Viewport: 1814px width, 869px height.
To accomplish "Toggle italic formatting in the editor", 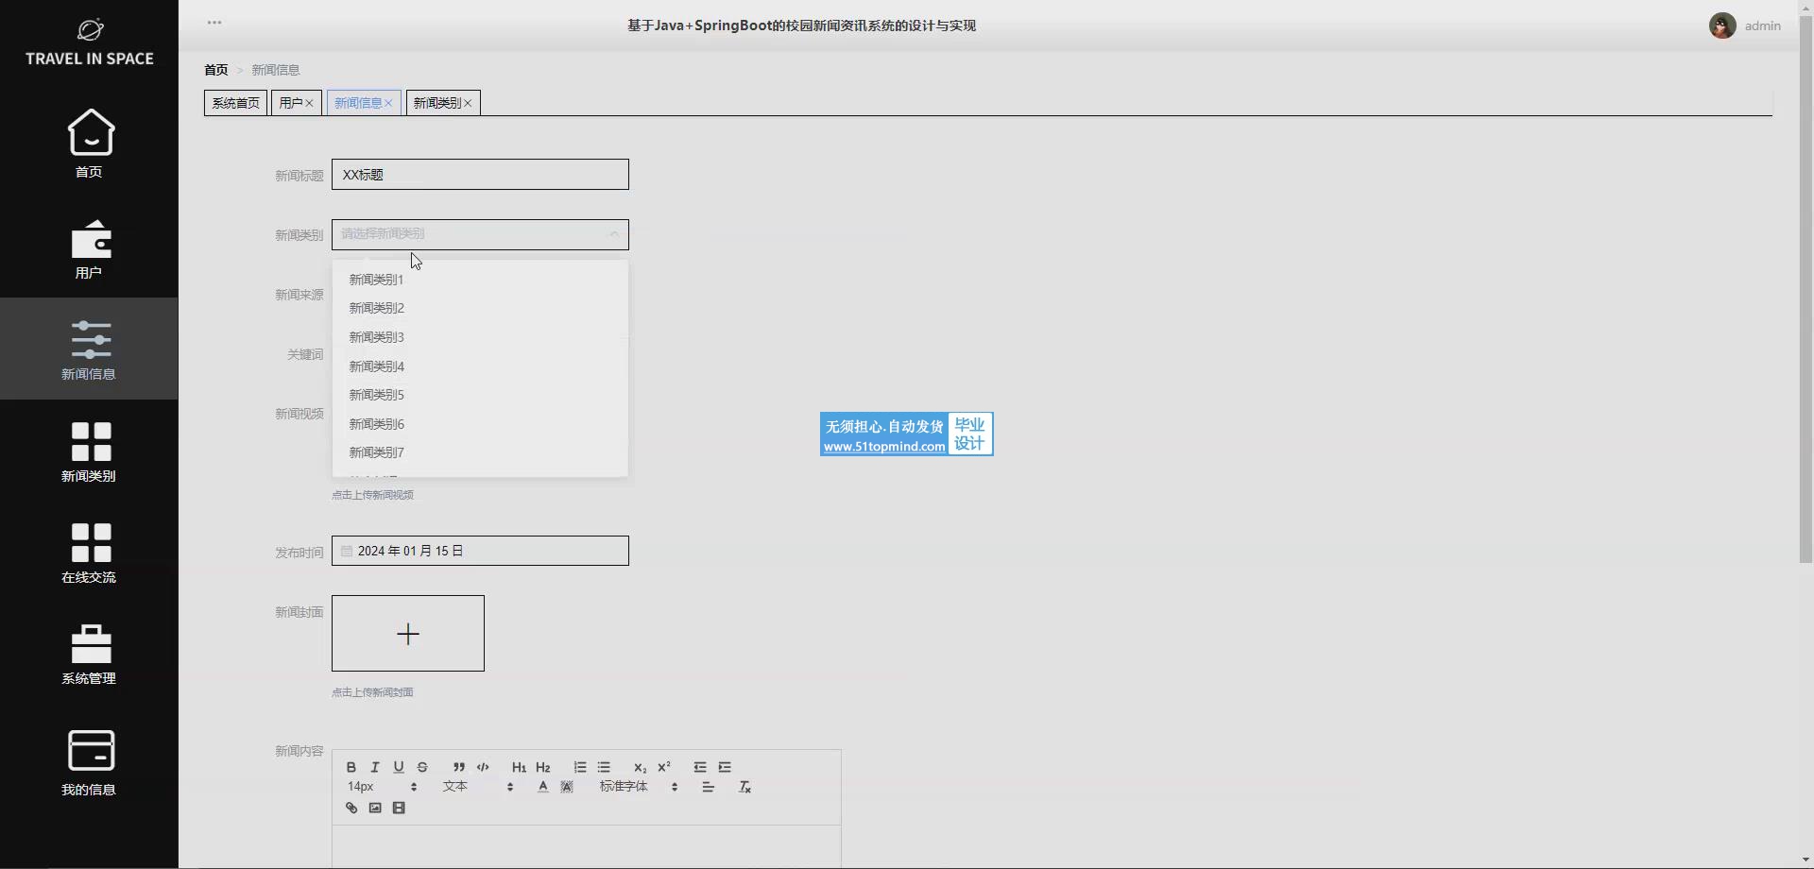I will click(375, 767).
